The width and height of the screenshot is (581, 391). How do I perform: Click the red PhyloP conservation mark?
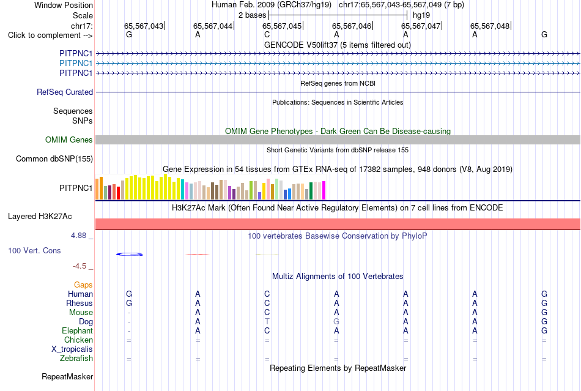click(197, 255)
